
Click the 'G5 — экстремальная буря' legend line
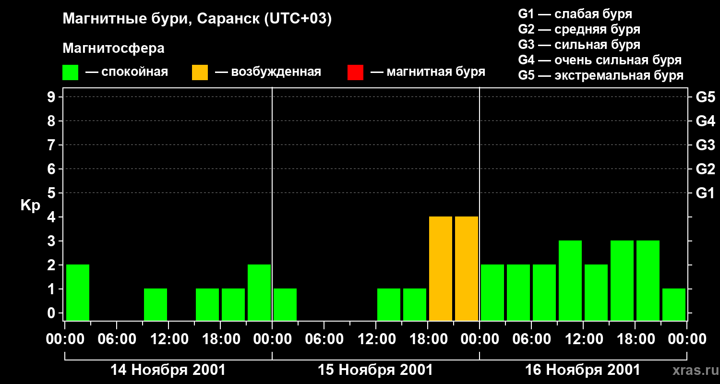600,75
